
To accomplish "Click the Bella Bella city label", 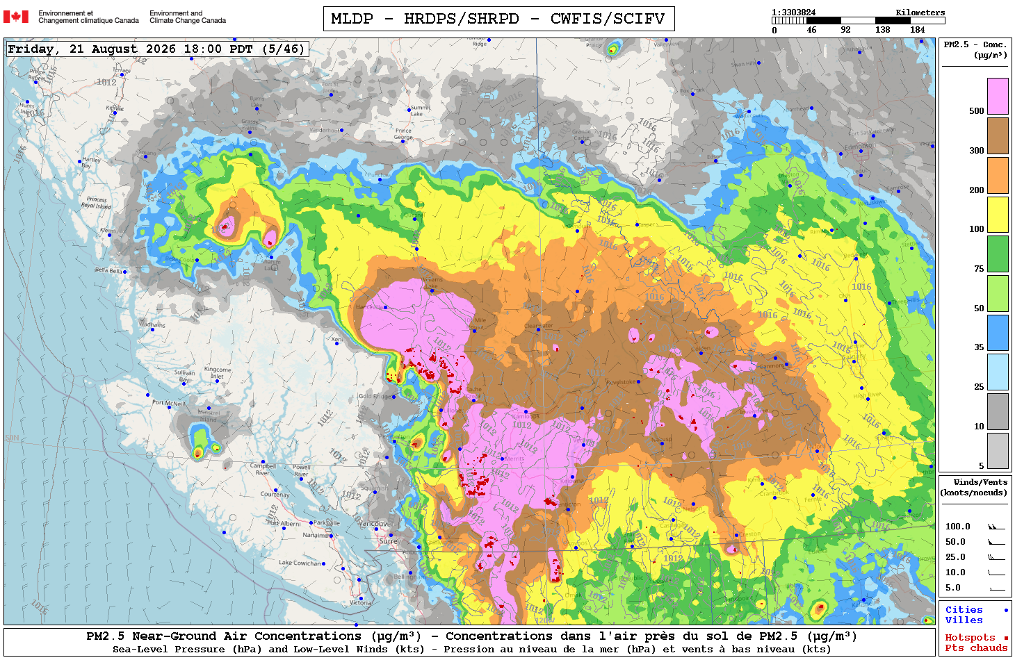I will tap(108, 270).
